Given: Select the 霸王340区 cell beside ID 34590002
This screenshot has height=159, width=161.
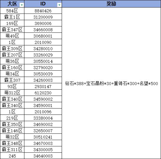Looking at the screenshot, I should [12, 99].
